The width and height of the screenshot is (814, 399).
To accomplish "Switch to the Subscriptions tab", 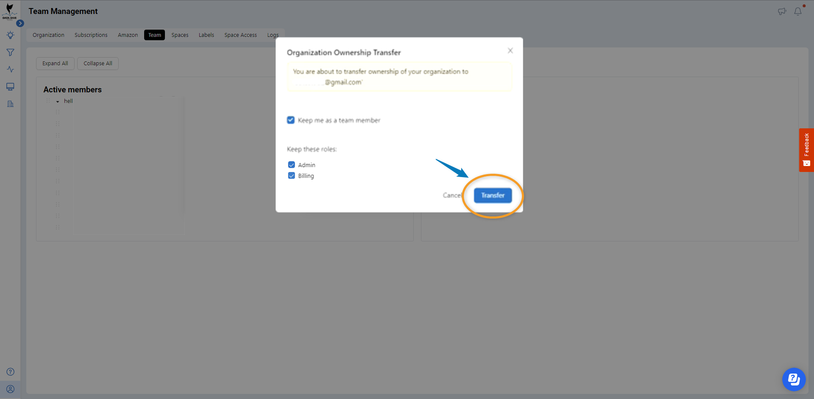I will [x=91, y=35].
